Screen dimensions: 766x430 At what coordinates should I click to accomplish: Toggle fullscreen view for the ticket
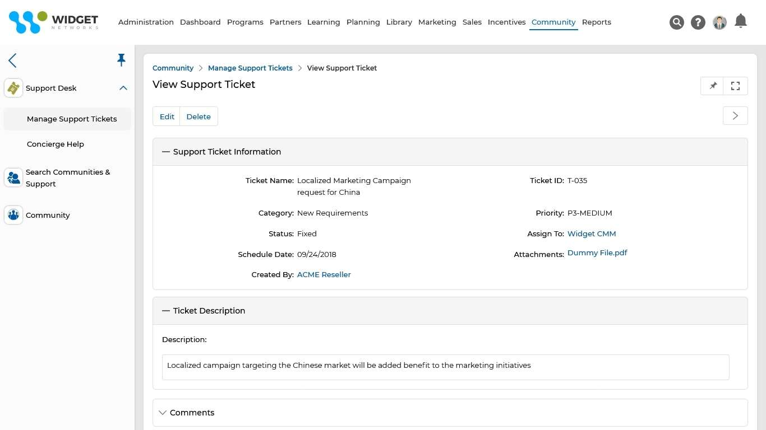(x=735, y=86)
